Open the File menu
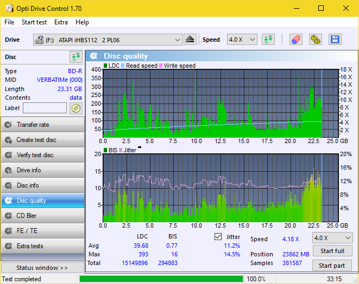 click(x=9, y=22)
